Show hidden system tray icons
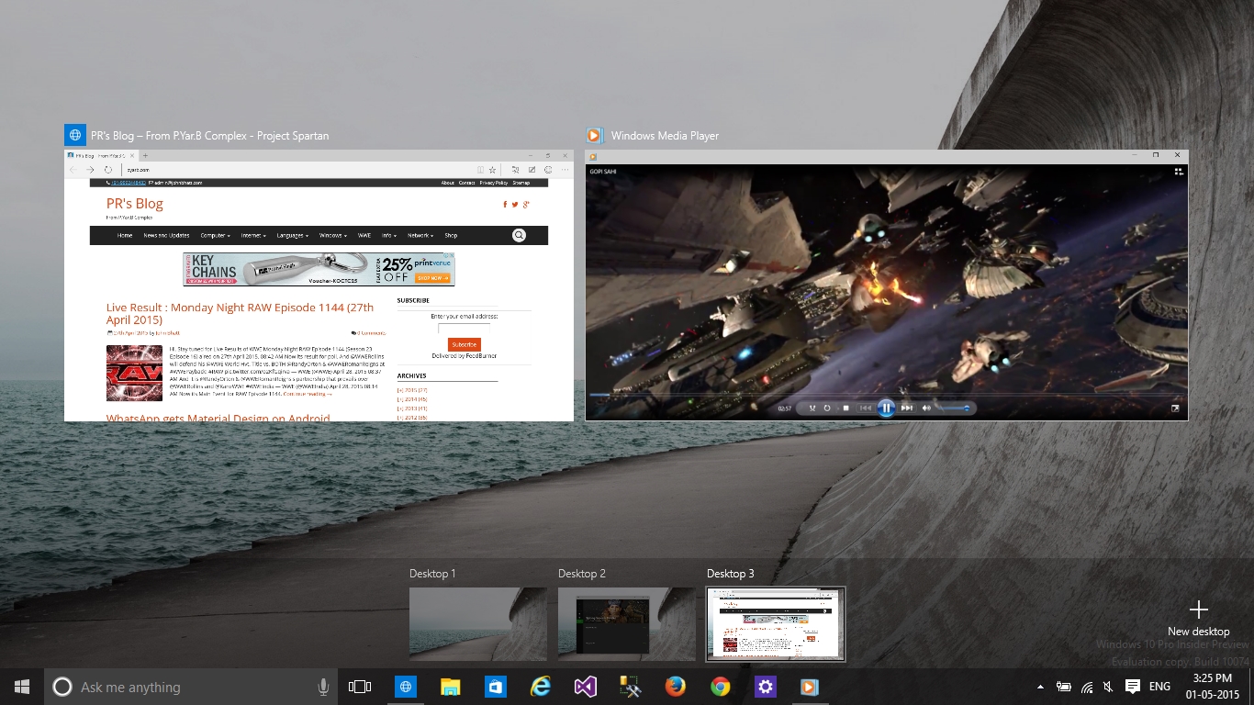This screenshot has height=705, width=1254. click(x=1040, y=687)
